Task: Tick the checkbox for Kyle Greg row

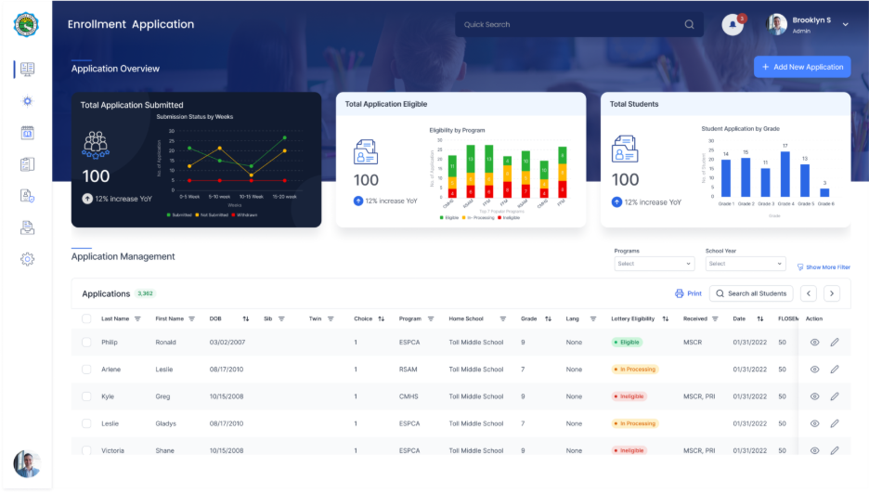Action: [87, 396]
